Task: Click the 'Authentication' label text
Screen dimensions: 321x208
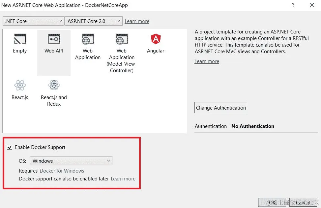Action: pyautogui.click(x=211, y=126)
